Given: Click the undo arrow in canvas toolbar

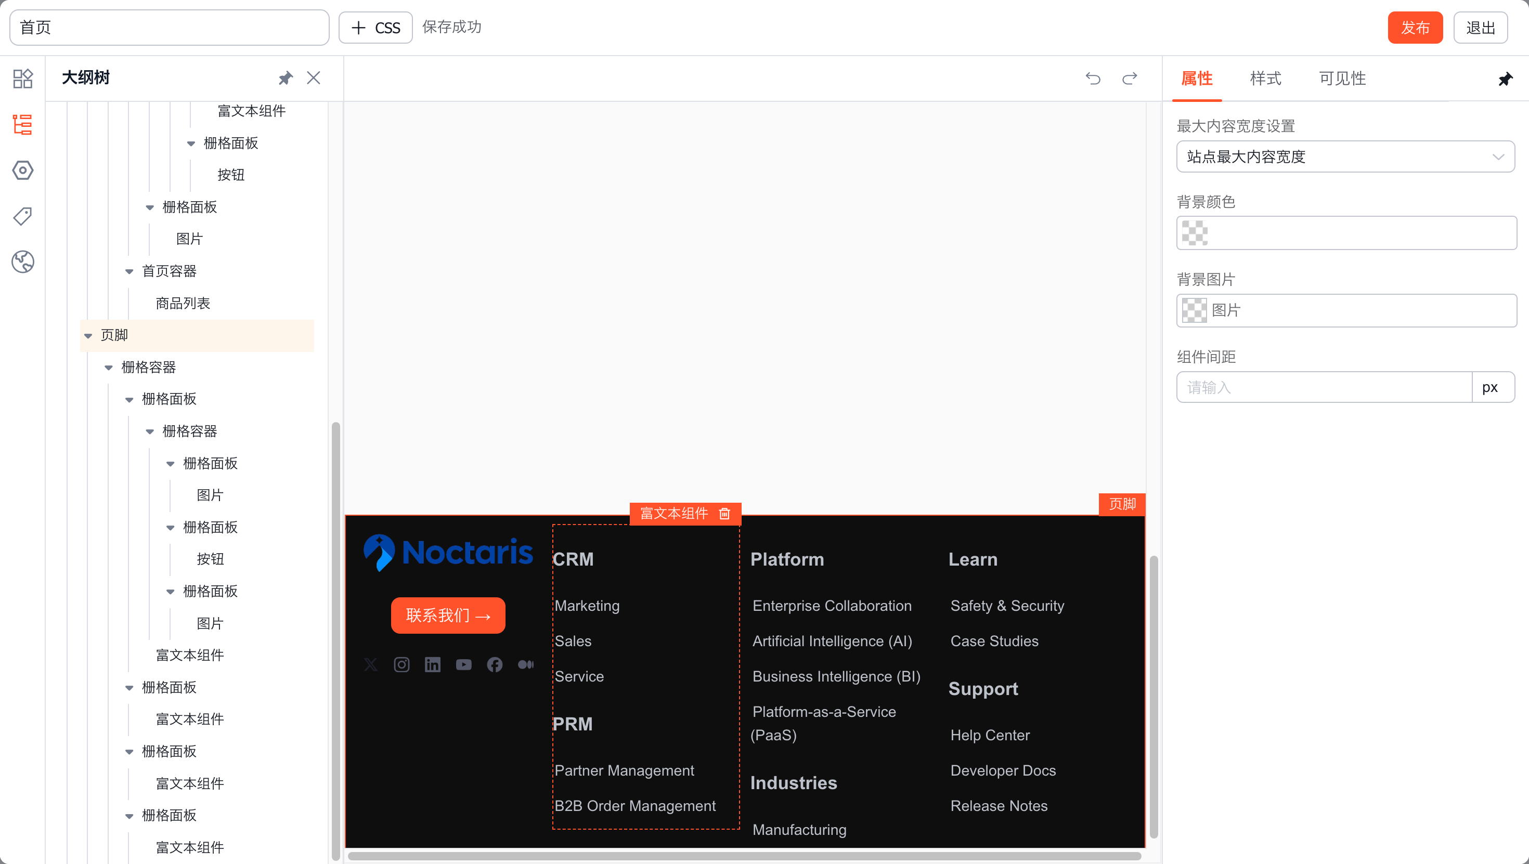Looking at the screenshot, I should point(1093,78).
